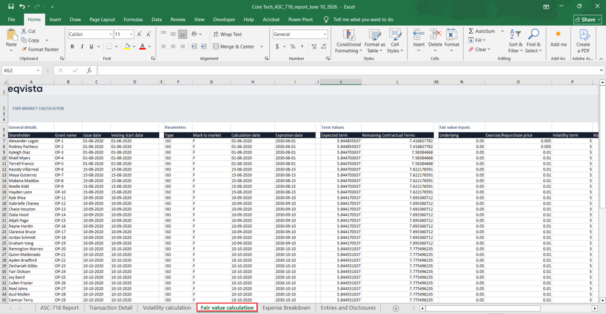The height and width of the screenshot is (314, 606).
Task: Cut the selected cells
Action: tap(28, 31)
